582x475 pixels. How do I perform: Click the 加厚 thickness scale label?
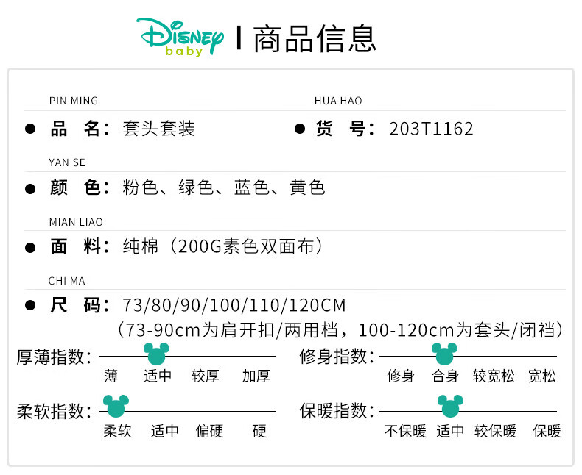click(x=256, y=376)
